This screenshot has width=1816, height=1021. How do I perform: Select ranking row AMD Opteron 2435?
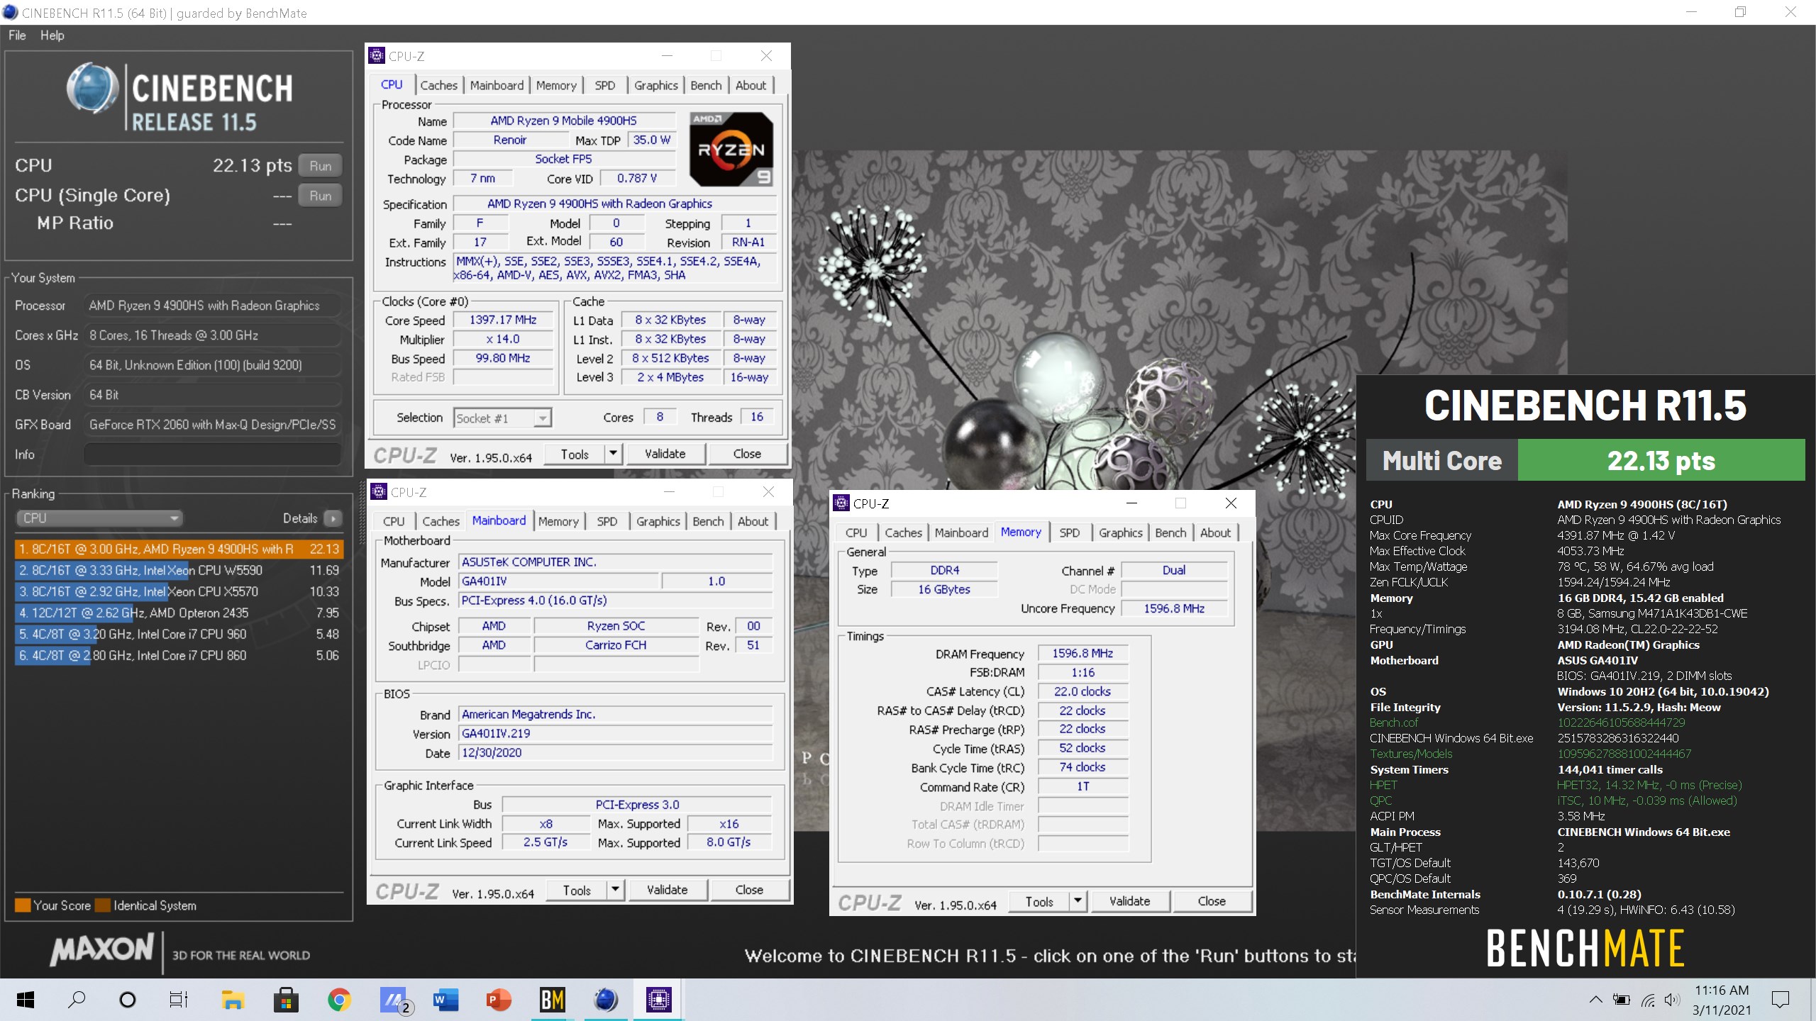(179, 613)
